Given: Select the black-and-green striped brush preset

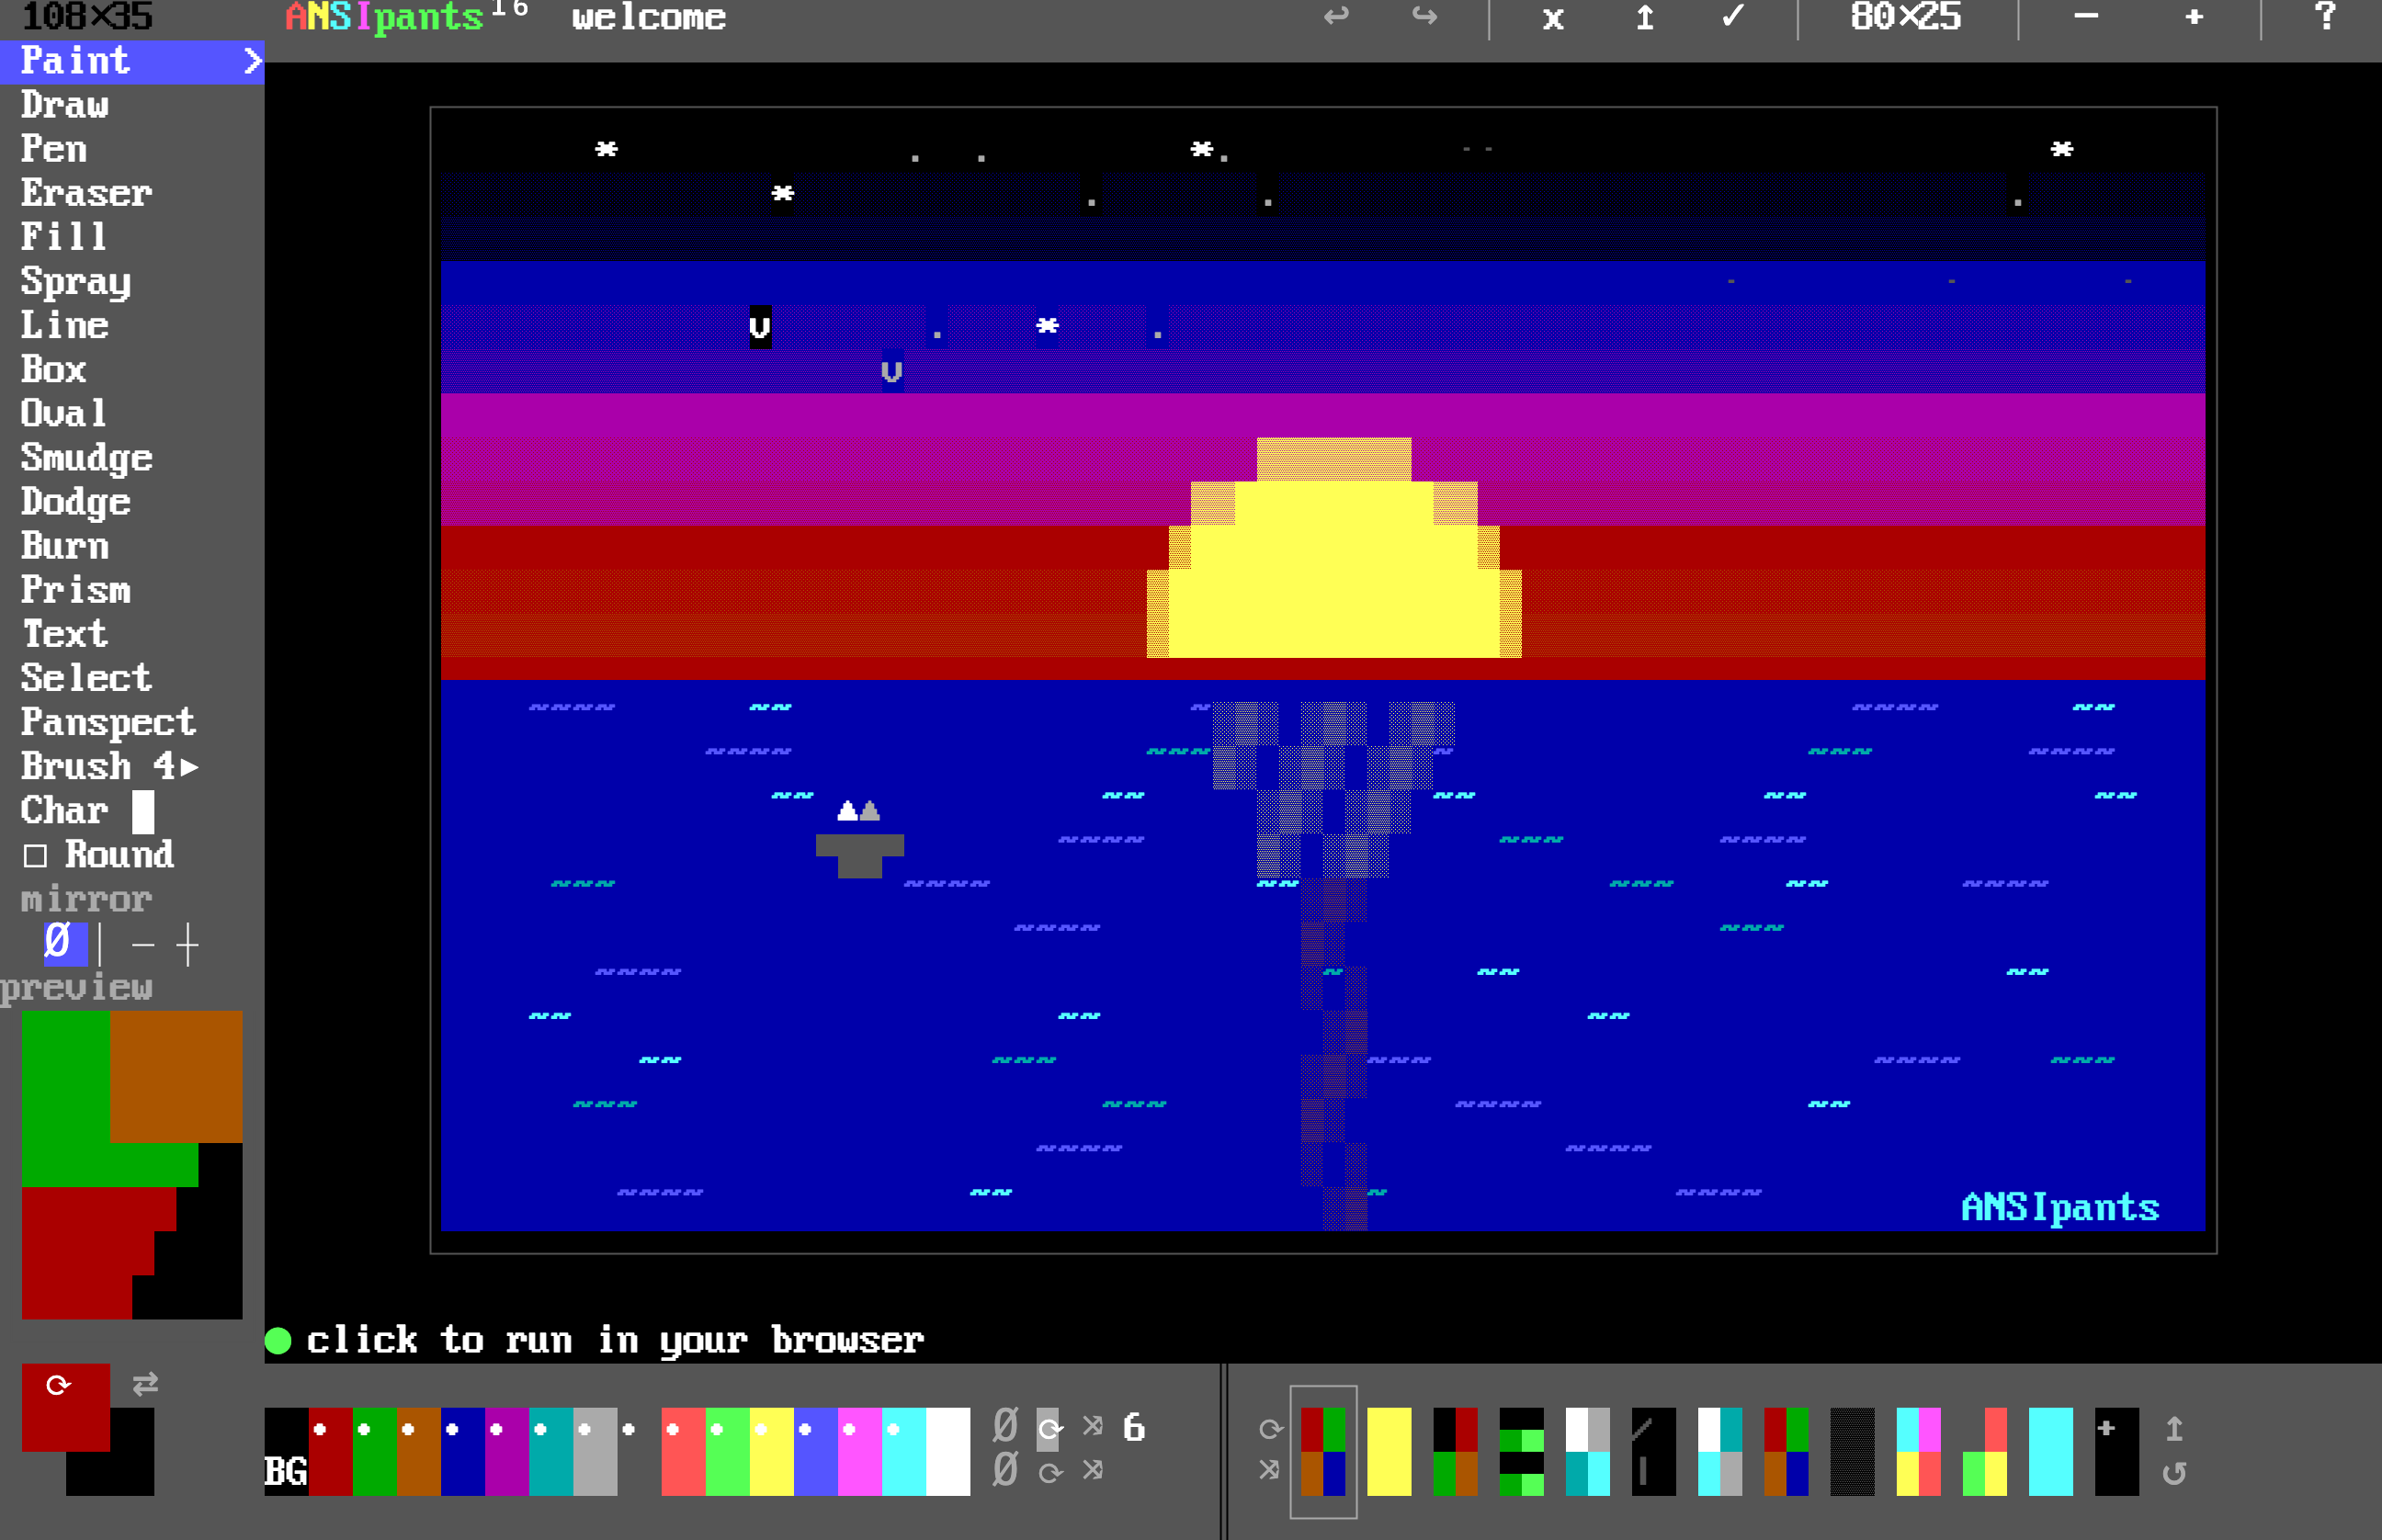Looking at the screenshot, I should (1521, 1451).
